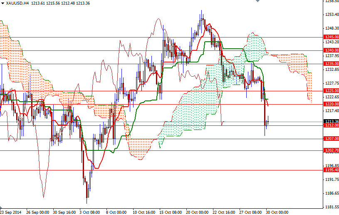Image resolution: width=339 pixels, height=215 pixels.
Task: Select the 1245.00 red price level label
Action: coord(331,37)
